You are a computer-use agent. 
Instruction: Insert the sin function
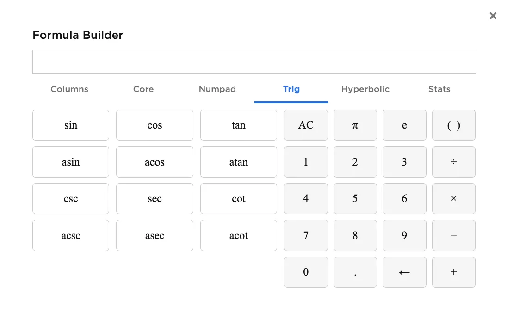(71, 125)
